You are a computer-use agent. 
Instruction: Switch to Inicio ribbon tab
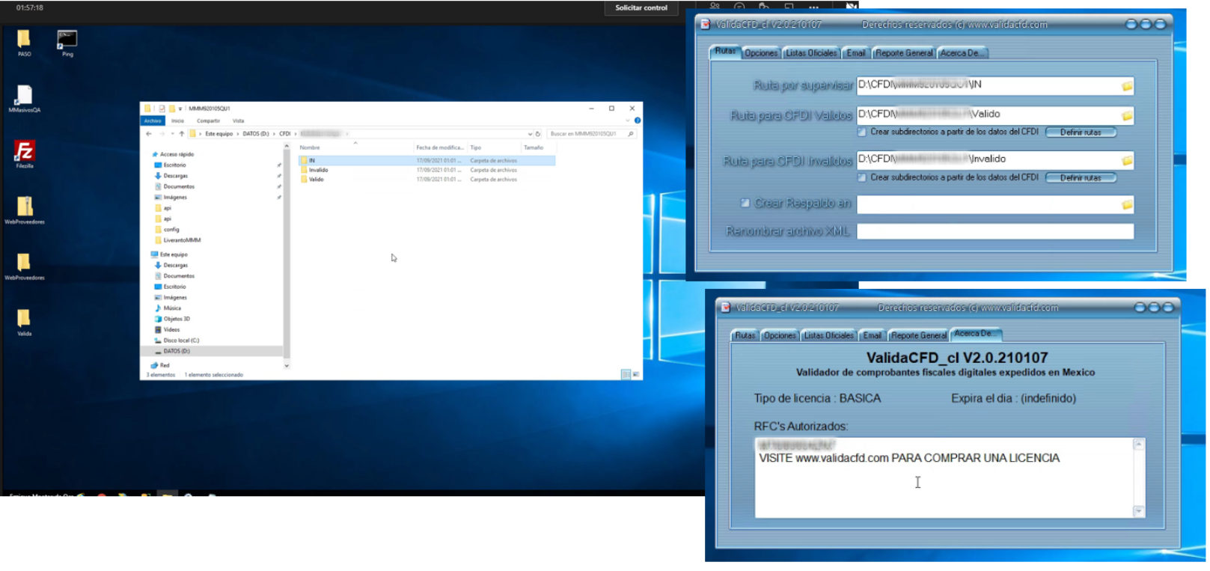[x=177, y=120]
